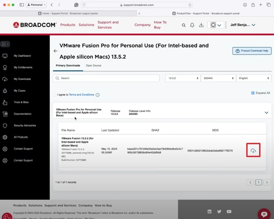This screenshot has width=274, height=219.
Task: Click the footer Products link
Action: click(20, 205)
